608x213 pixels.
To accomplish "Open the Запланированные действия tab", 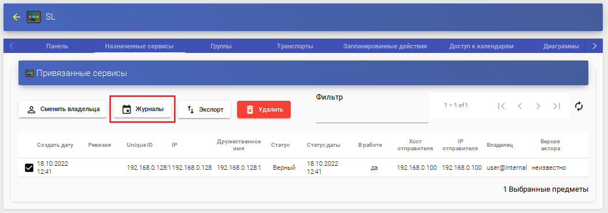I will (385, 47).
